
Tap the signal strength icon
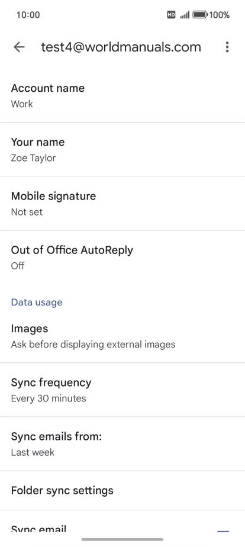click(x=185, y=15)
